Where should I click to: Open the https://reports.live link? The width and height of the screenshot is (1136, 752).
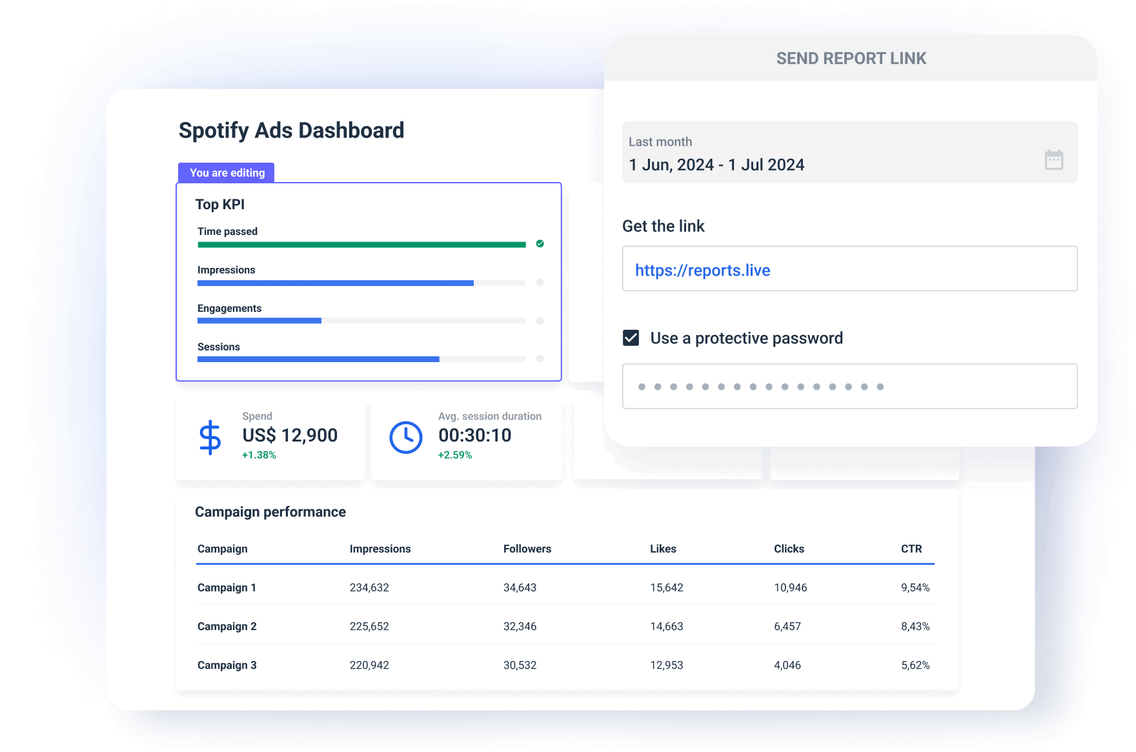pyautogui.click(x=702, y=270)
